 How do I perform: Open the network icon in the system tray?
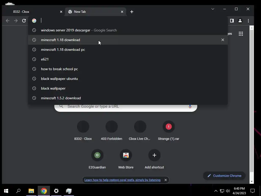point(222,191)
